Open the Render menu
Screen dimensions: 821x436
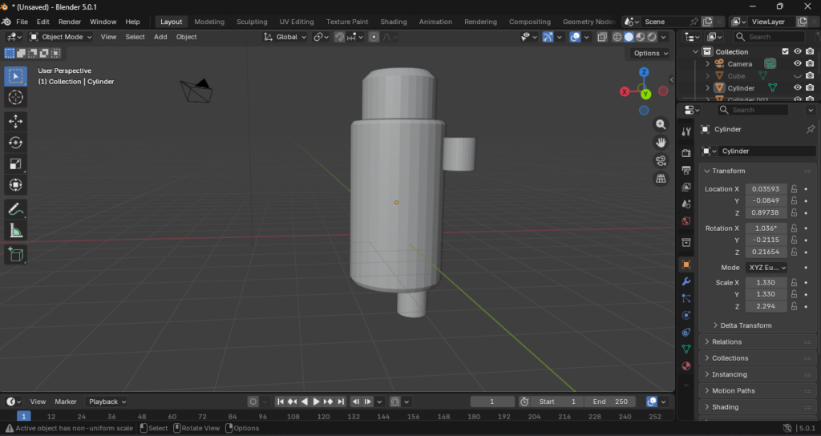70,22
